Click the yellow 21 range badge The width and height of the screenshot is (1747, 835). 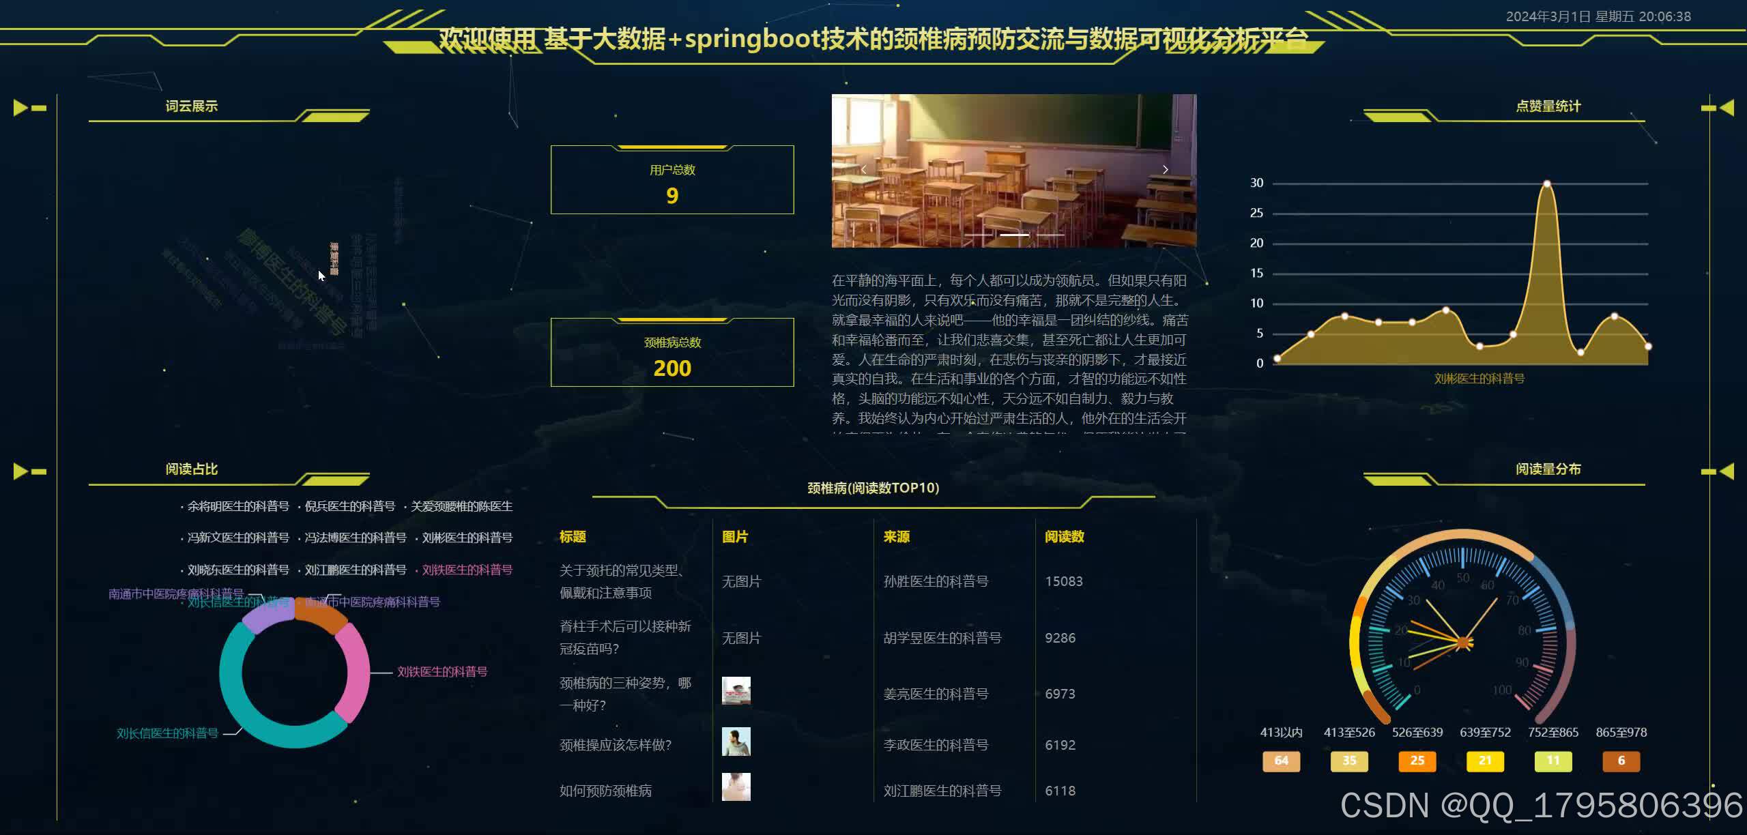coord(1485,761)
